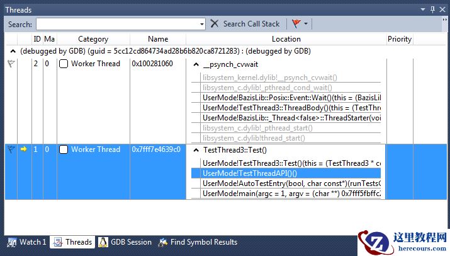Open the Find Symbol Results tab
This screenshot has height=256, width=450.
pos(198,242)
